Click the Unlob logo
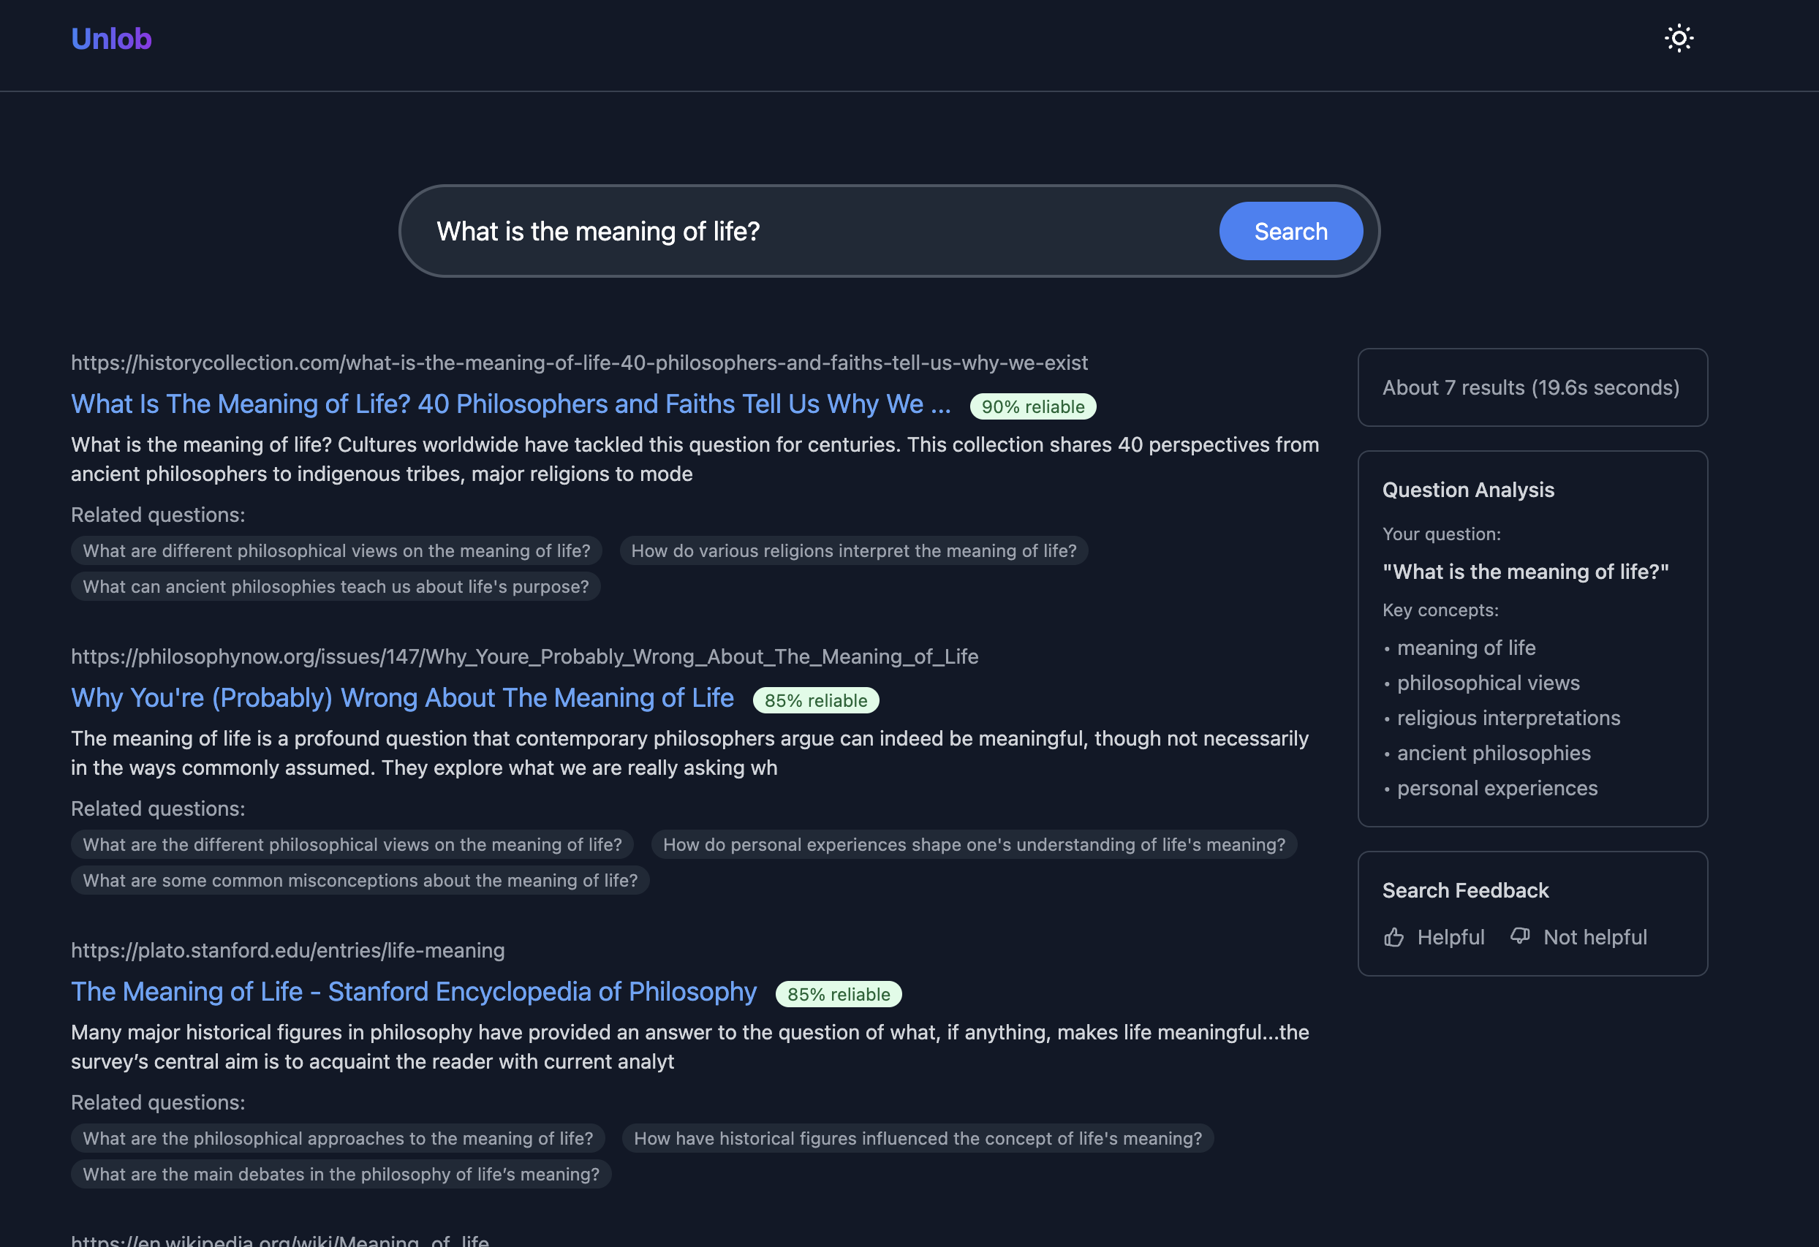The width and height of the screenshot is (1819, 1247). pyautogui.click(x=111, y=38)
